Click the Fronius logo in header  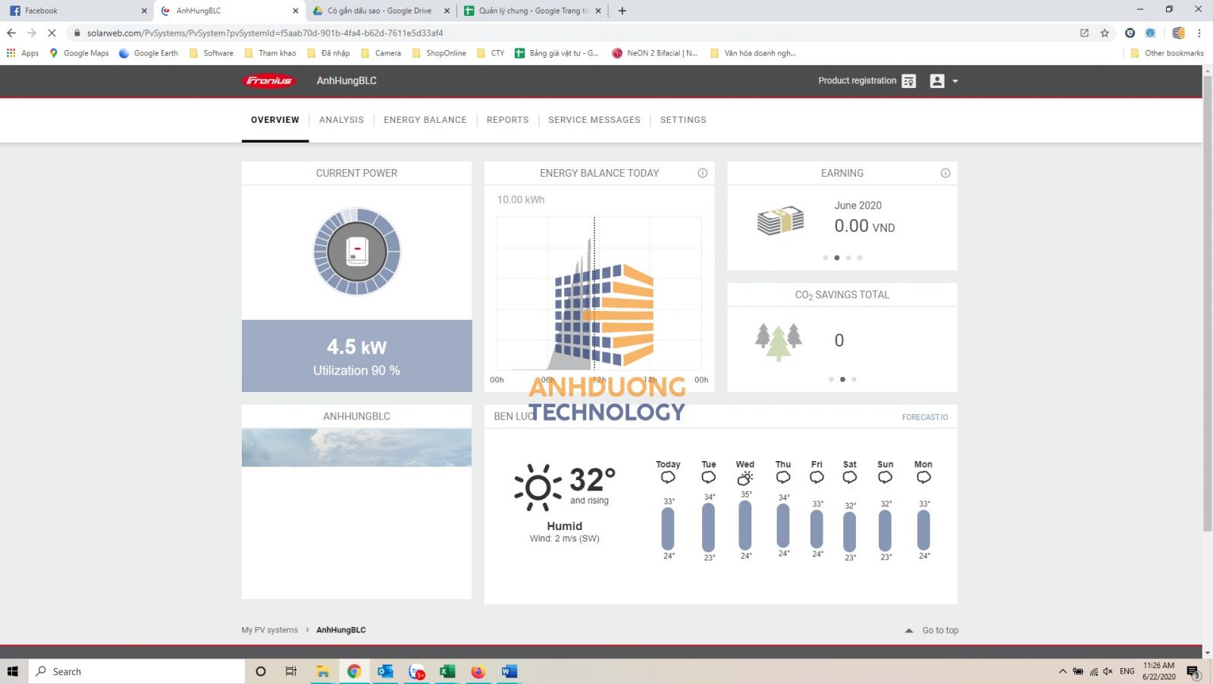click(268, 81)
